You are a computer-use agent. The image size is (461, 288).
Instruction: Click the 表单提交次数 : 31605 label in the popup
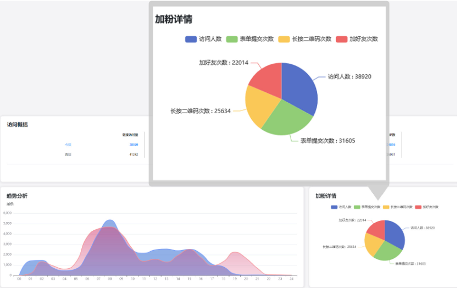(327, 141)
